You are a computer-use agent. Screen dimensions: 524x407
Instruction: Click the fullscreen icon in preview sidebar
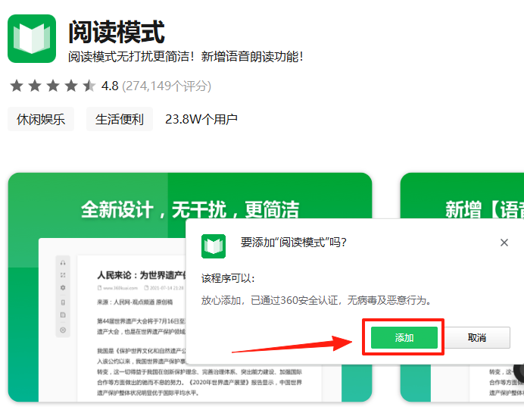click(63, 275)
